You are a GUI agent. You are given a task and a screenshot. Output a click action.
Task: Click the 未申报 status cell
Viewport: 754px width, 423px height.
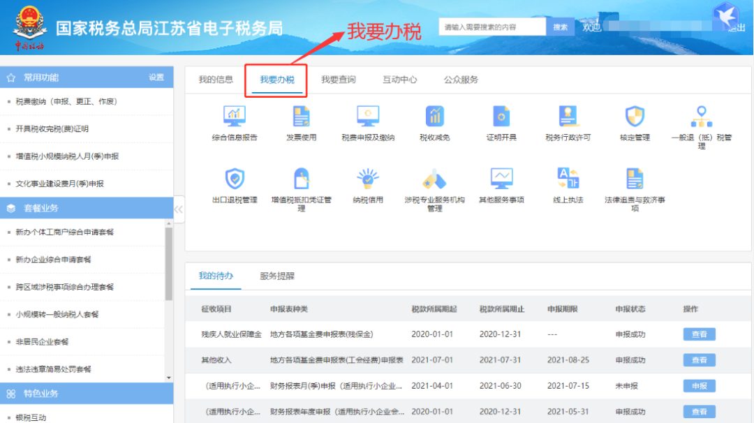(x=626, y=386)
